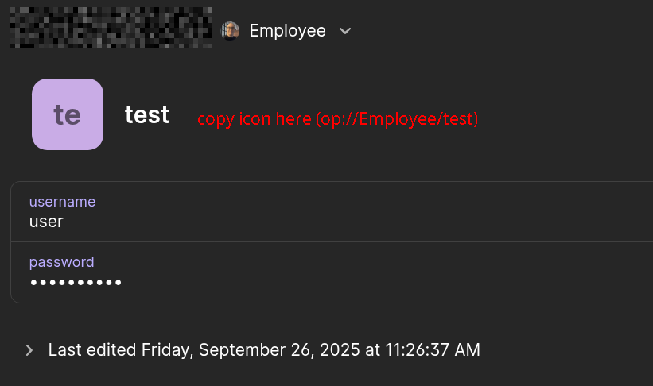Click the Employee vault avatar picture
The image size is (653, 386).
230,31
